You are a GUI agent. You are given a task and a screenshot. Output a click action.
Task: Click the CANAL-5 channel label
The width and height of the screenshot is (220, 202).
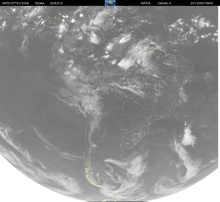click(164, 3)
